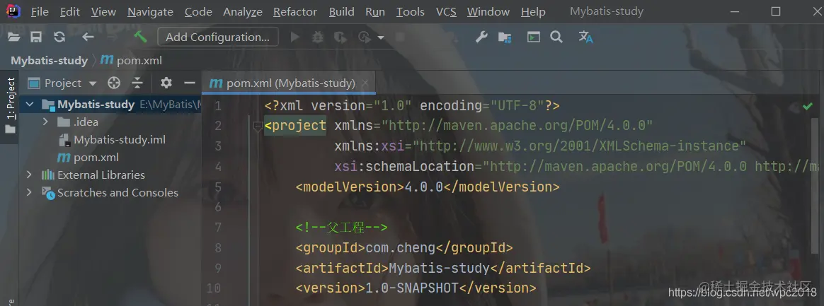Click the version 1.0-SNAPSHOT line

[415, 288]
